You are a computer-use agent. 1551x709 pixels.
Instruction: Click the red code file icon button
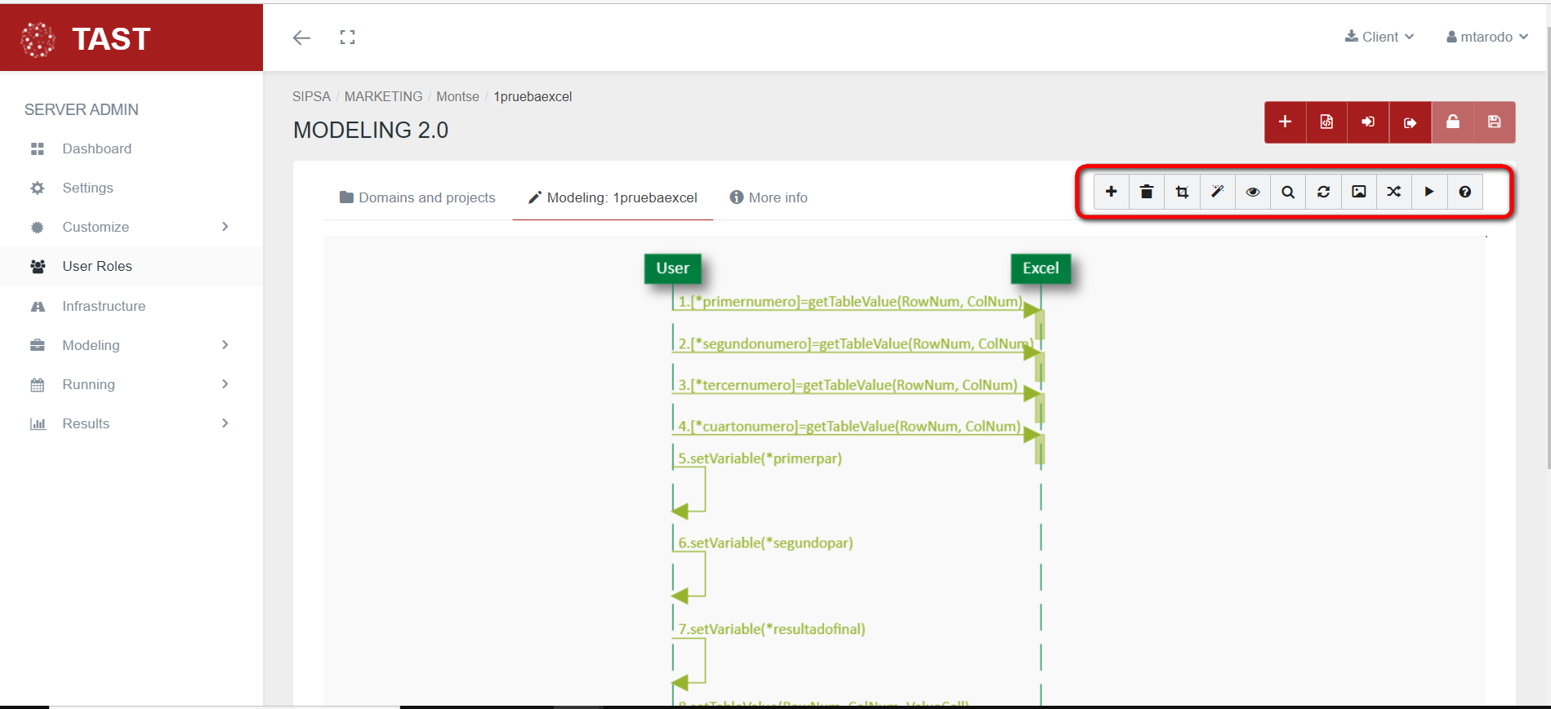(1326, 122)
